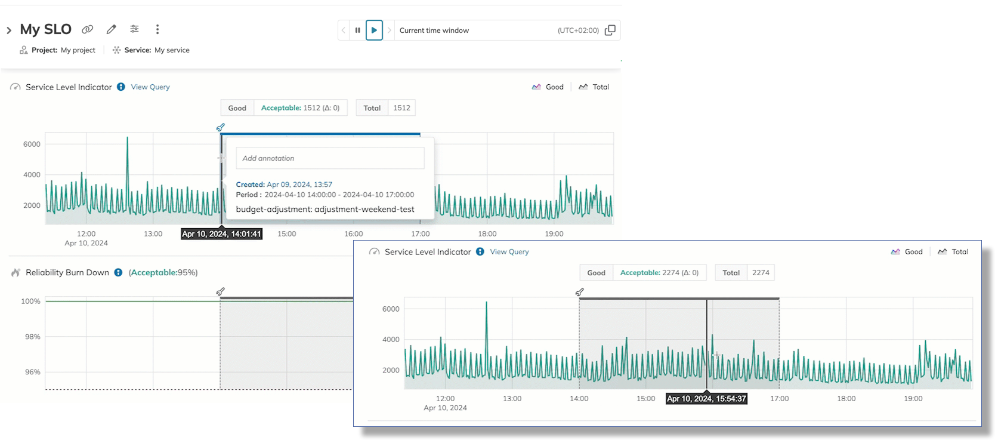Click the Good label in inset stats box
995x440 pixels.
point(597,273)
